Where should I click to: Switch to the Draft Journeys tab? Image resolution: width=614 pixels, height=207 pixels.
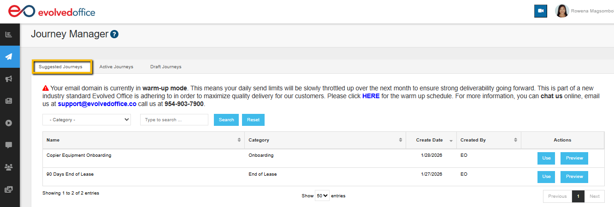(165, 67)
